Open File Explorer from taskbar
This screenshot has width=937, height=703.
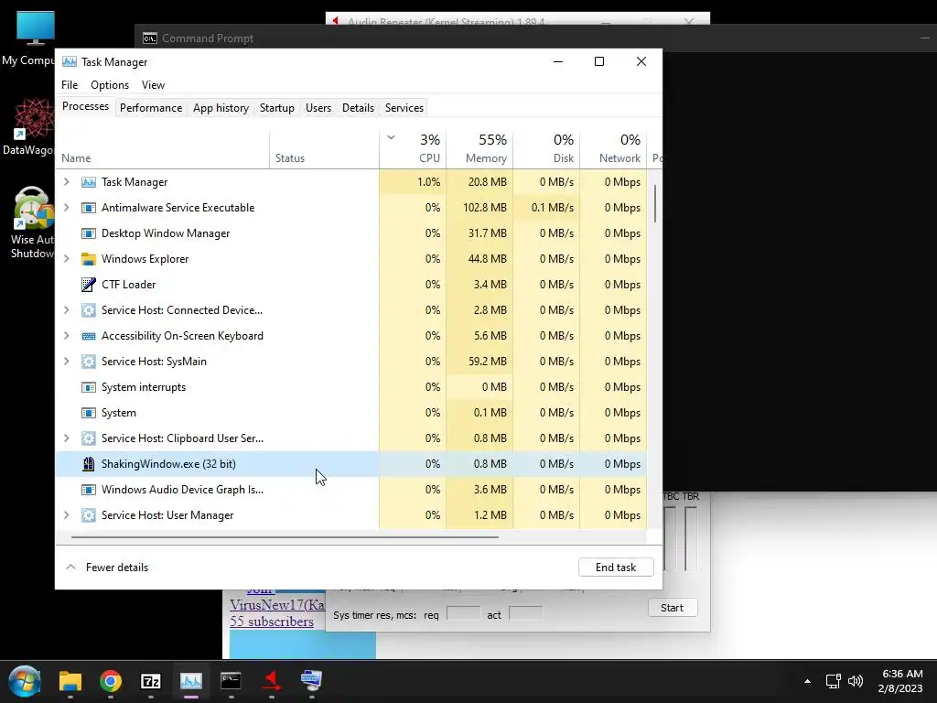pos(70,681)
